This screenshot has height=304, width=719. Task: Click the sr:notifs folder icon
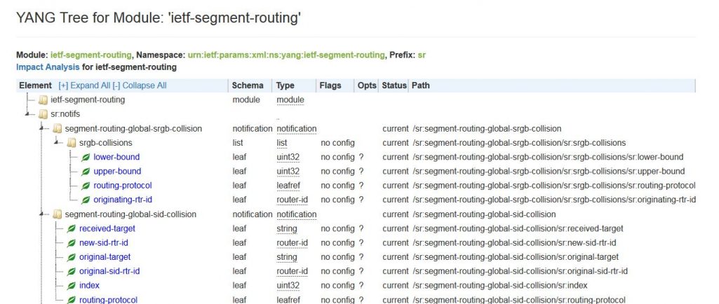click(43, 114)
